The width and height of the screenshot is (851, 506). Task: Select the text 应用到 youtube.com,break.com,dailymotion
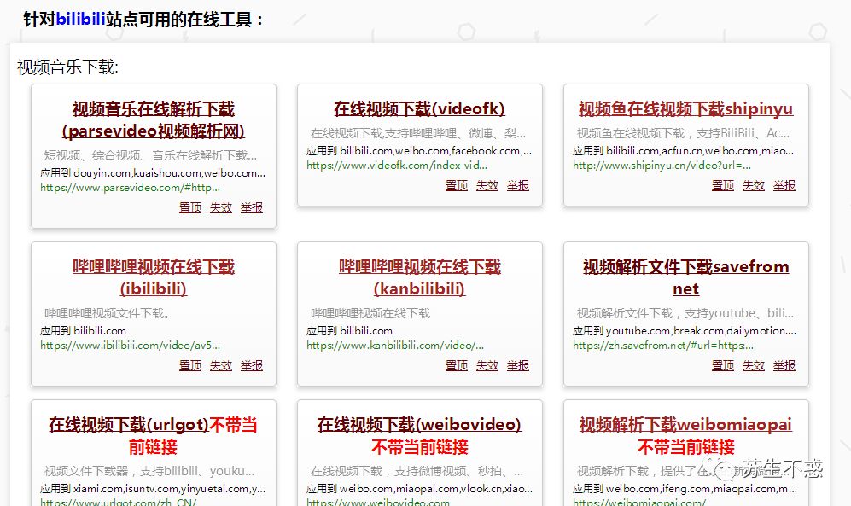[685, 331]
